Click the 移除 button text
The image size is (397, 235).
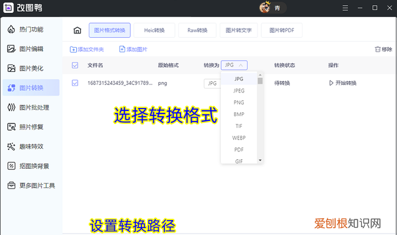coord(387,50)
